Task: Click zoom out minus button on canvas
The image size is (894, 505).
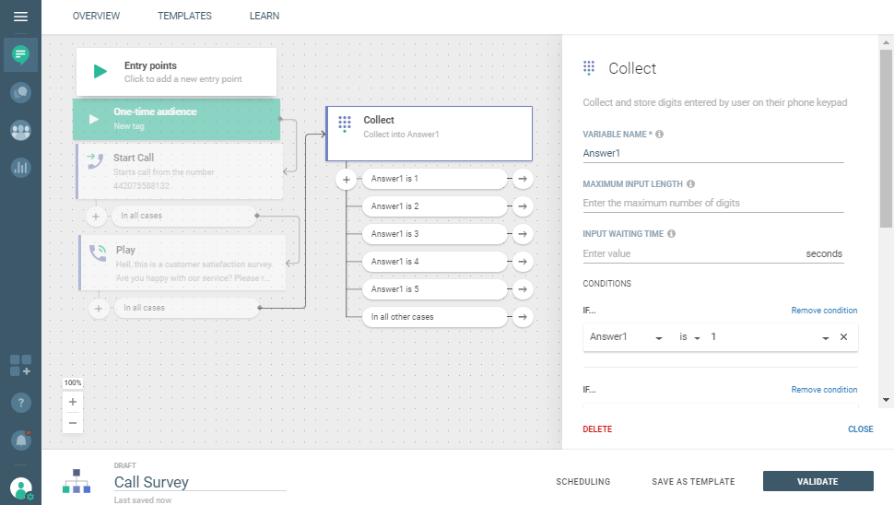Action: [73, 422]
